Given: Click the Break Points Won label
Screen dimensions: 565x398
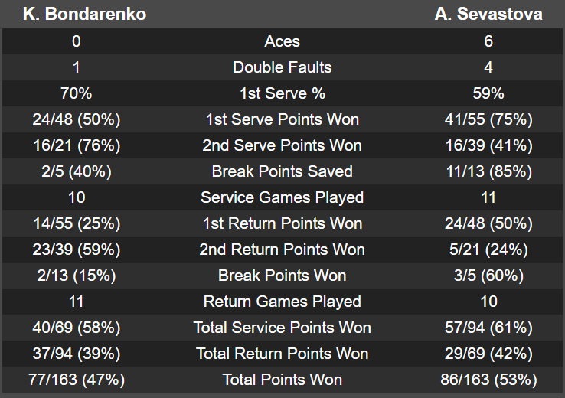Looking at the screenshot, I should [282, 276].
